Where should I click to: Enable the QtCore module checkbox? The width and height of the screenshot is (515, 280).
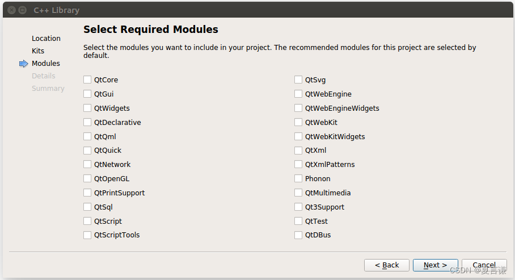(87, 80)
